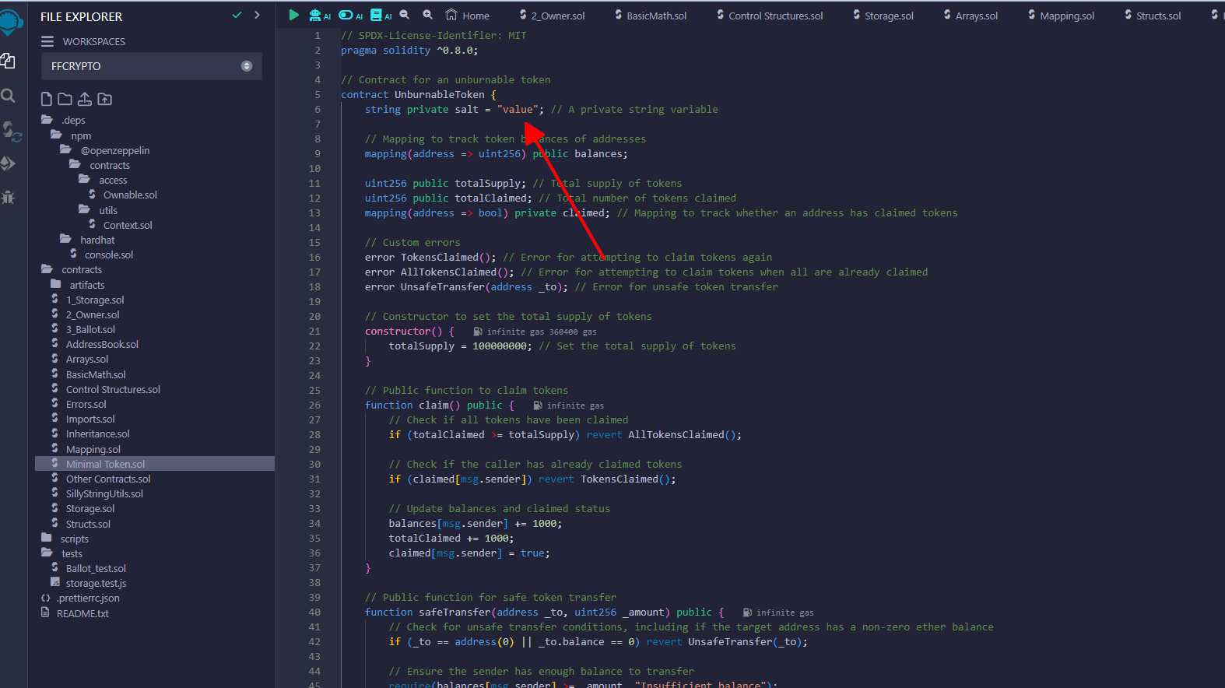
Task: Switch to the Storage.sol tab
Action: coord(883,15)
